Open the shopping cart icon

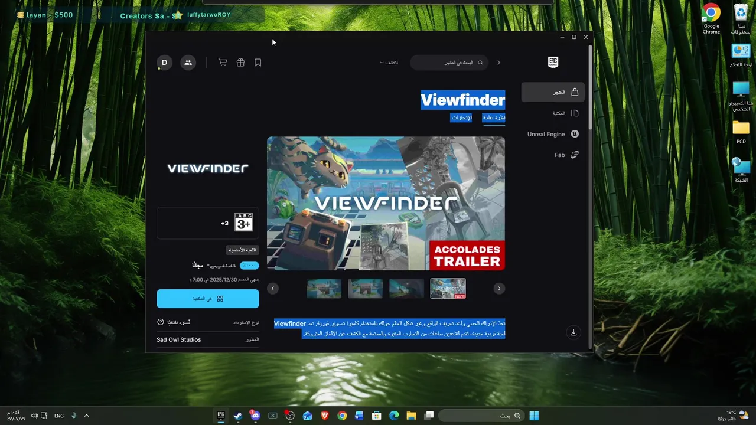point(223,63)
